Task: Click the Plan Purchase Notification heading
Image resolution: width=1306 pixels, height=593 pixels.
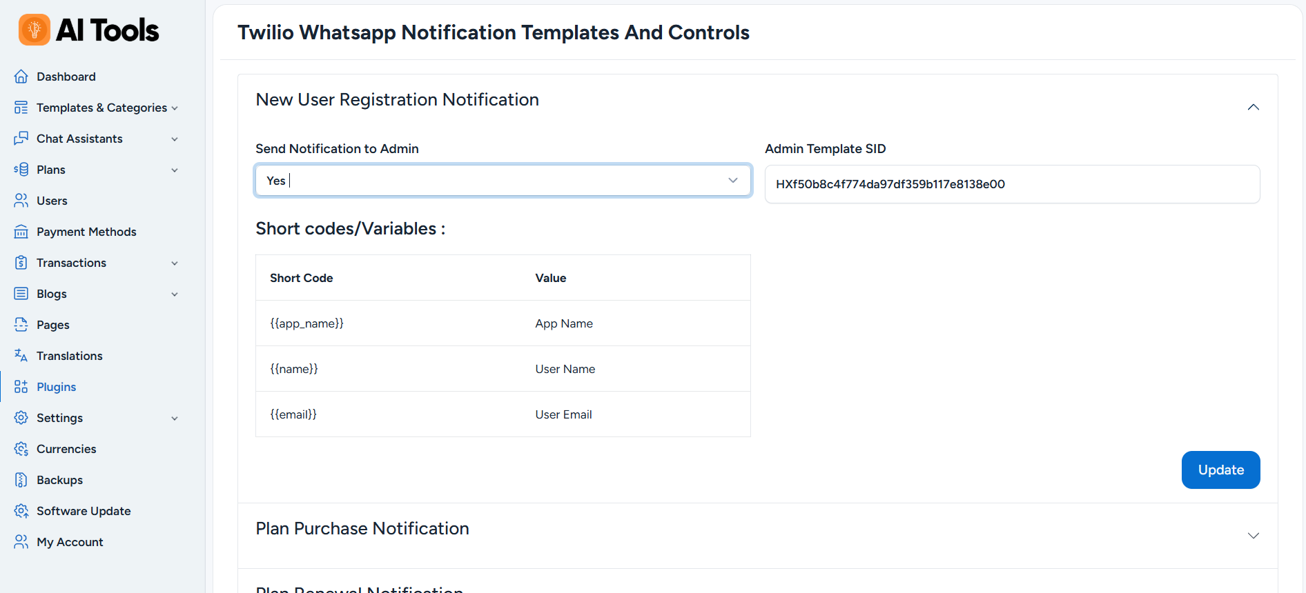Action: [x=362, y=528]
